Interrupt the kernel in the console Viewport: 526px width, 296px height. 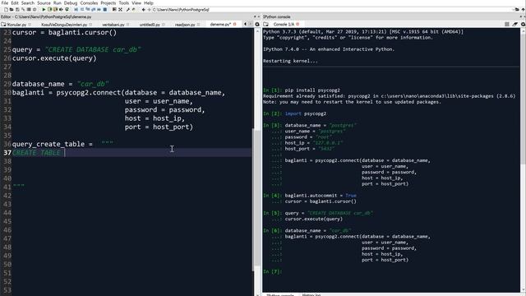[x=507, y=24]
